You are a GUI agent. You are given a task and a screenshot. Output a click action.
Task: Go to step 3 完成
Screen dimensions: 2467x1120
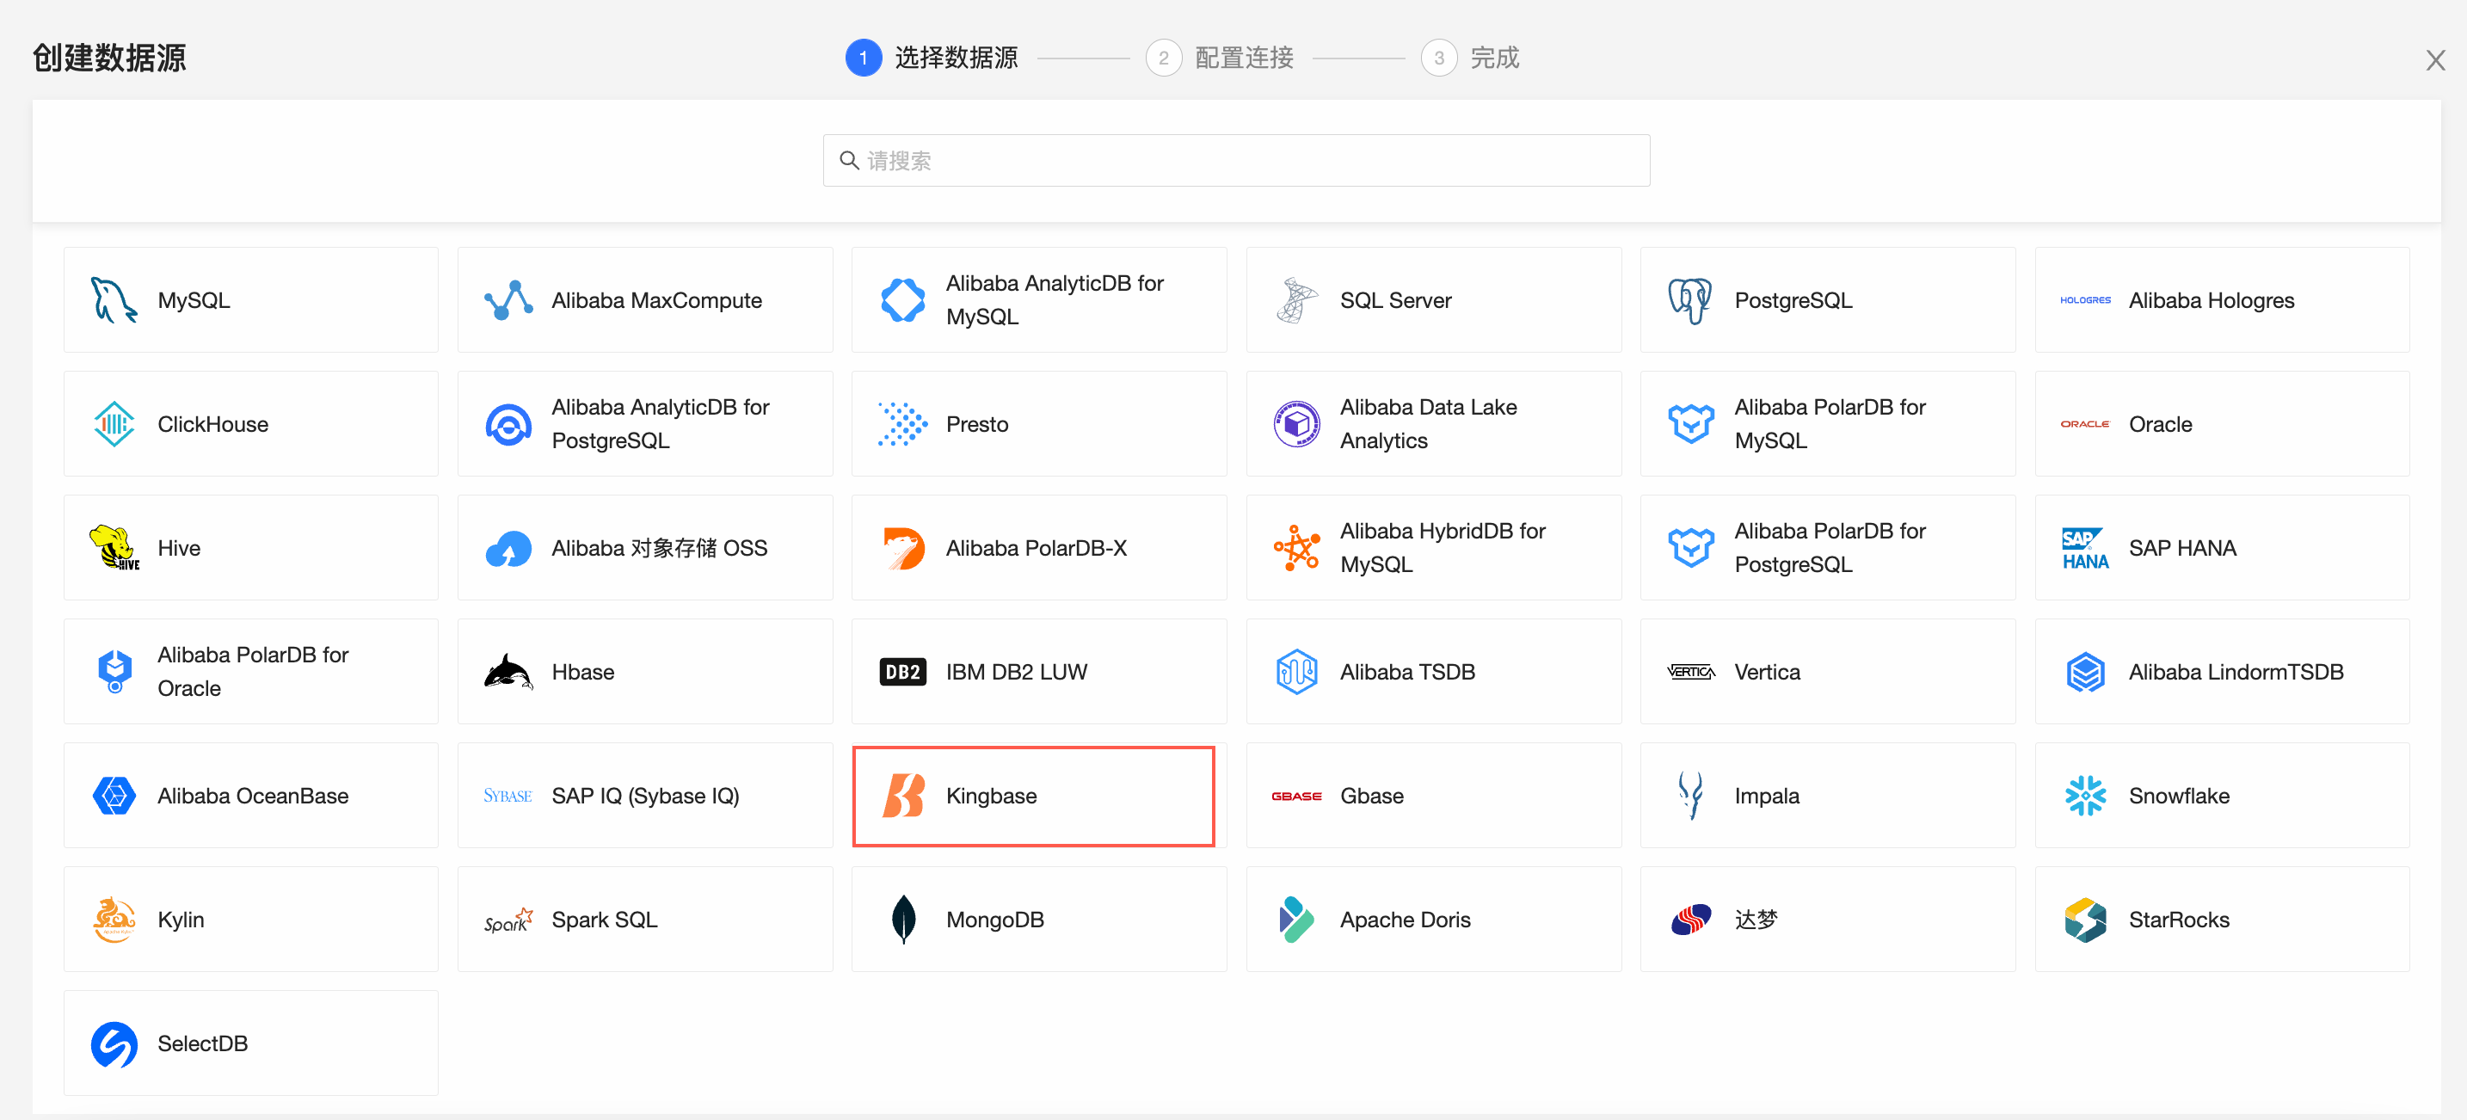coord(1470,58)
